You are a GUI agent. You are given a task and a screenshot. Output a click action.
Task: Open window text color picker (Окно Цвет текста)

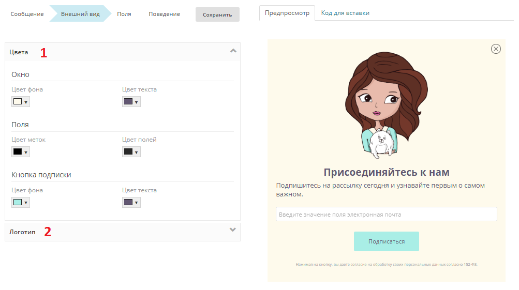coord(131,102)
